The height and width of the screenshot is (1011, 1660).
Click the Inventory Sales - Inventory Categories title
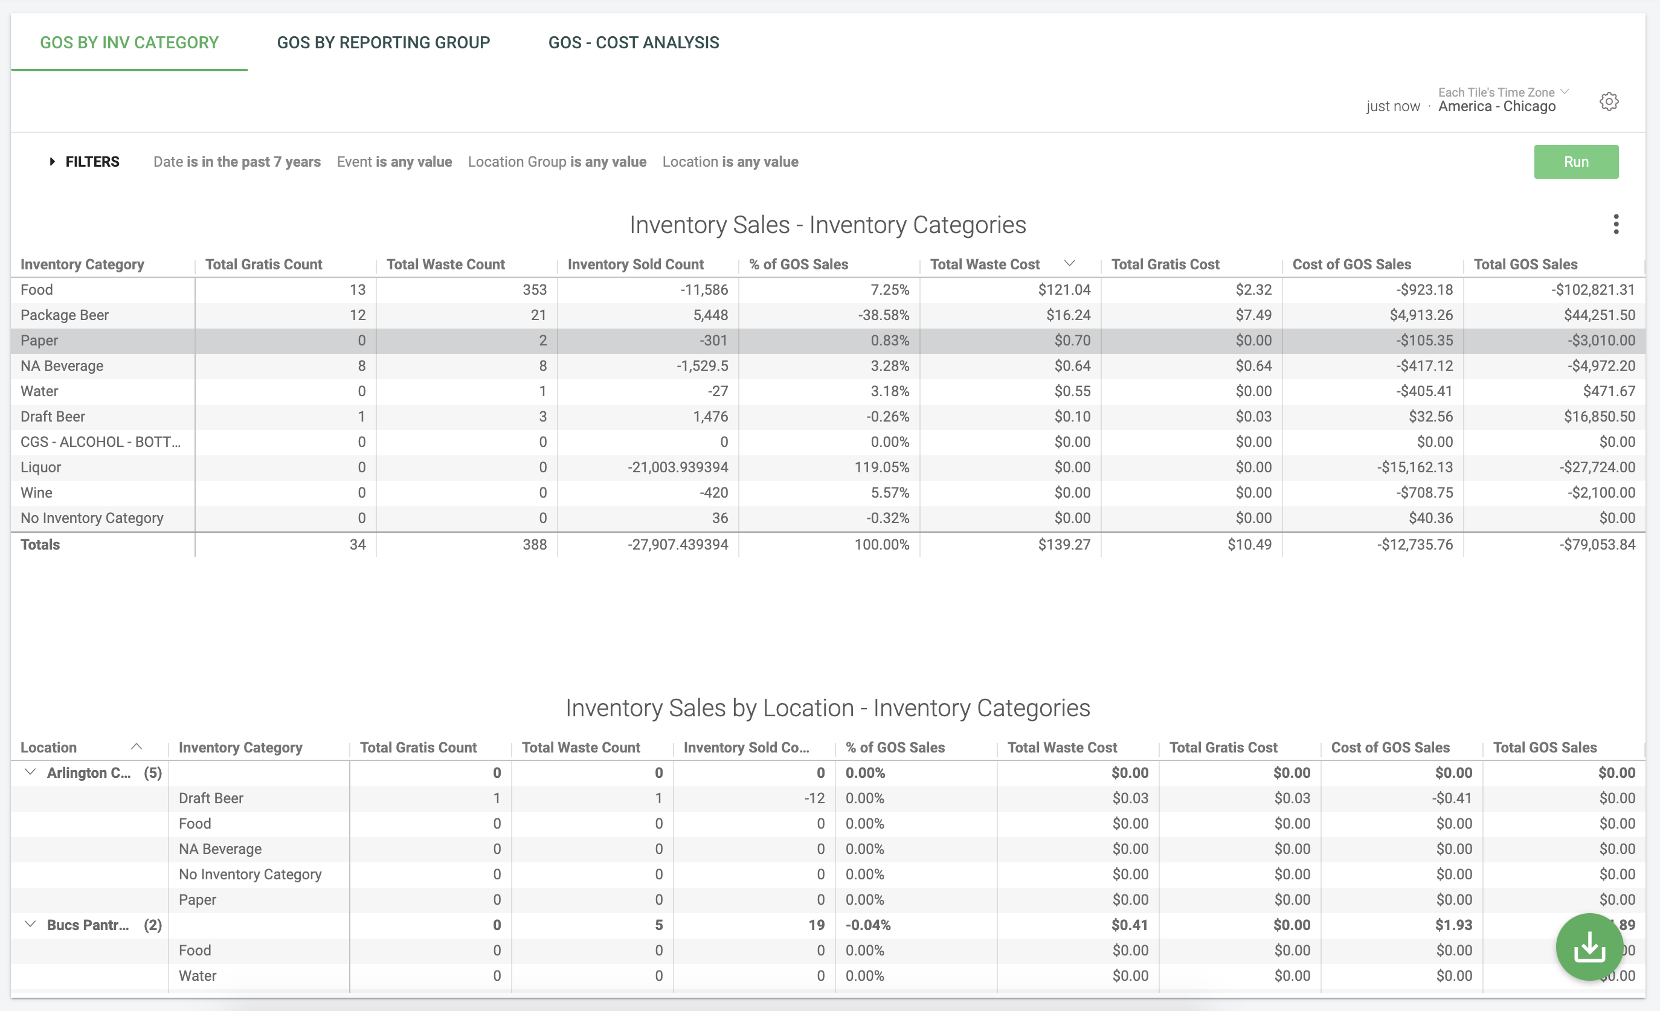click(828, 225)
